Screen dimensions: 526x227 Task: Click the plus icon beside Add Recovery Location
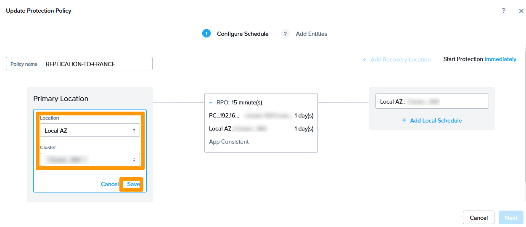pos(365,60)
